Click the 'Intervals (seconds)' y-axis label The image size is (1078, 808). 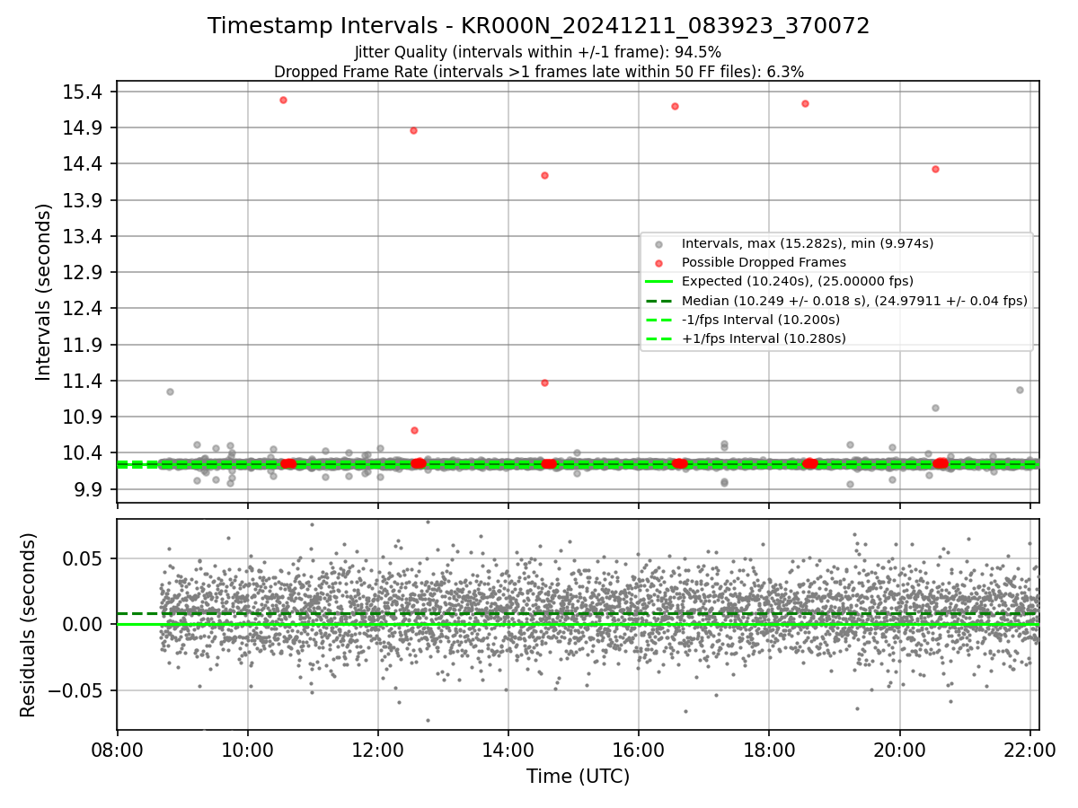43,292
